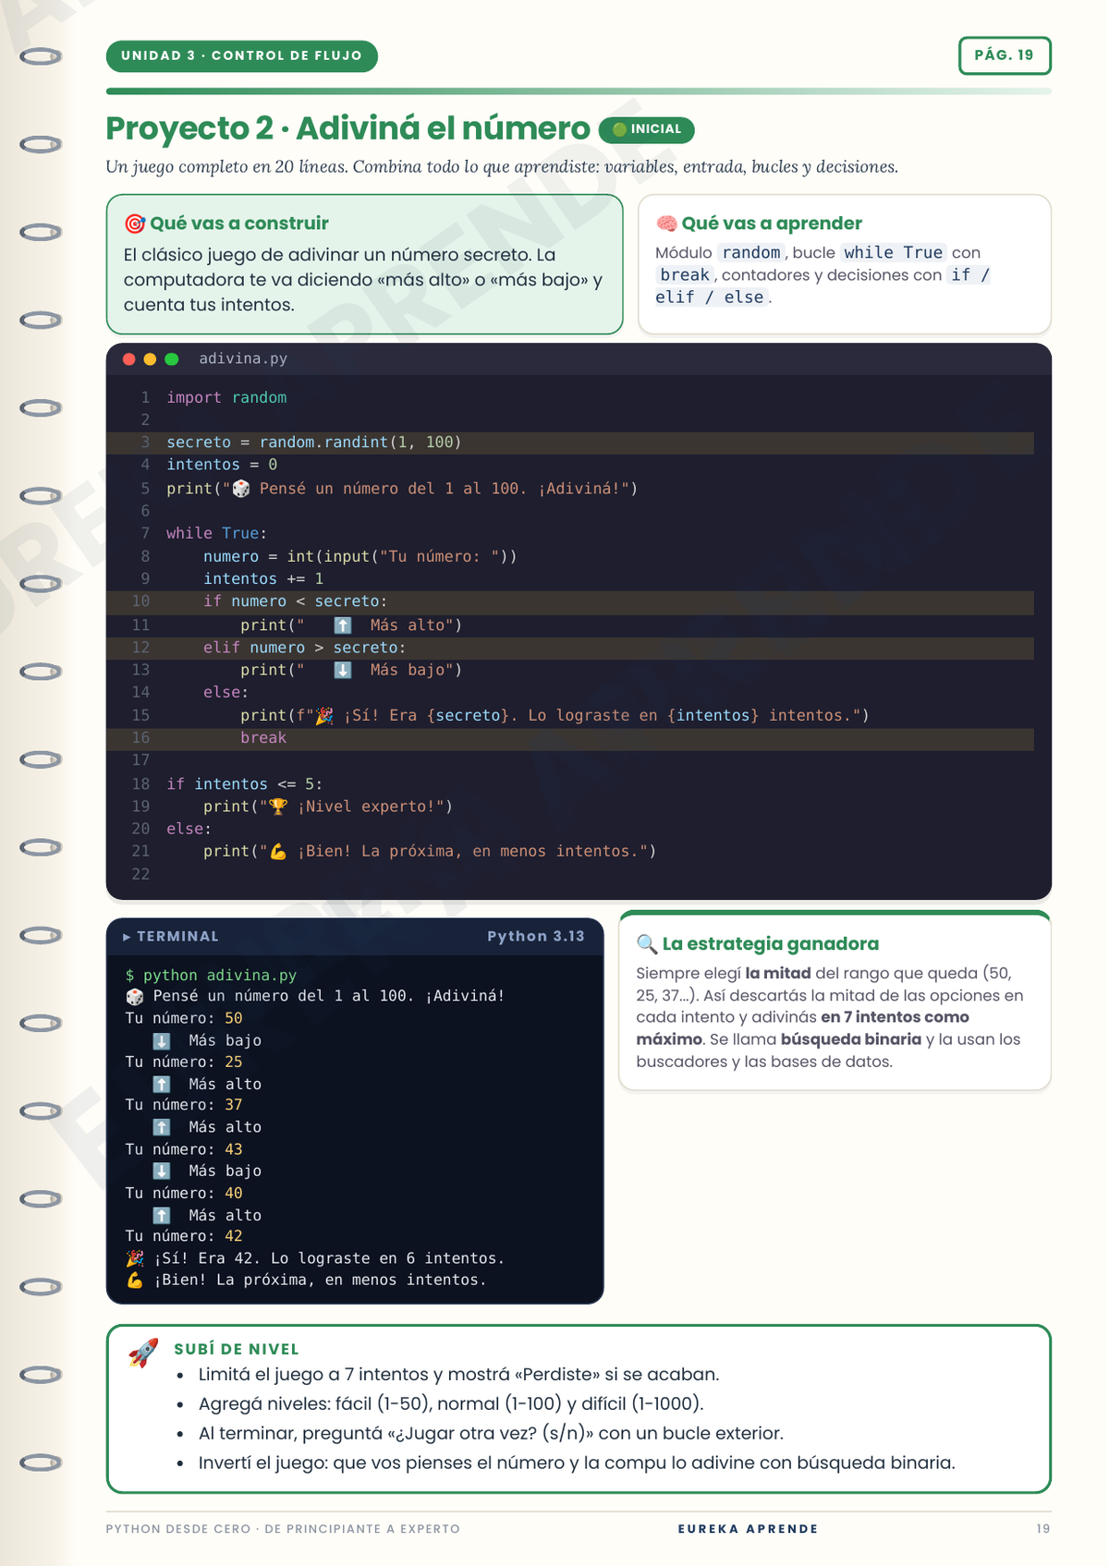Click the PÁG. 19 page badge
The width and height of the screenshot is (1109, 1566).
1005,55
